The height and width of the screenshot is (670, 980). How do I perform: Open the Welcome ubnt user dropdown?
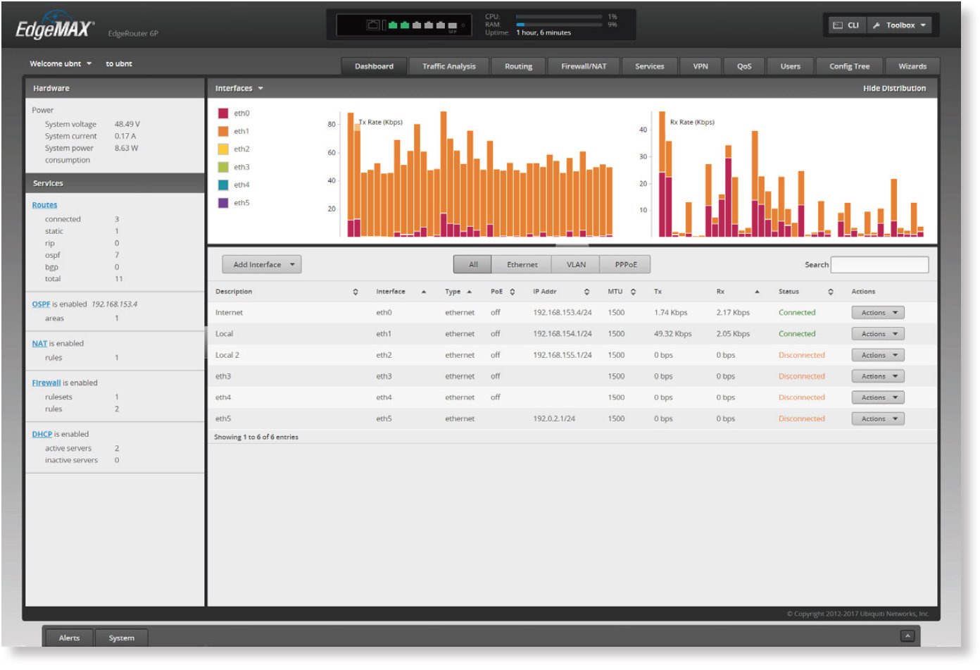click(x=61, y=63)
